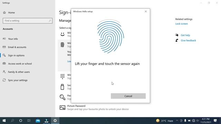Click the Sign-in options key icon

(x=4, y=55)
